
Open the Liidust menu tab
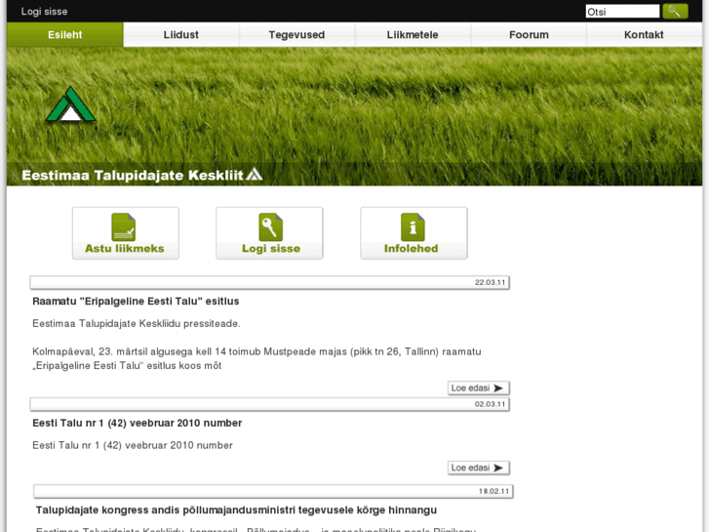click(180, 35)
